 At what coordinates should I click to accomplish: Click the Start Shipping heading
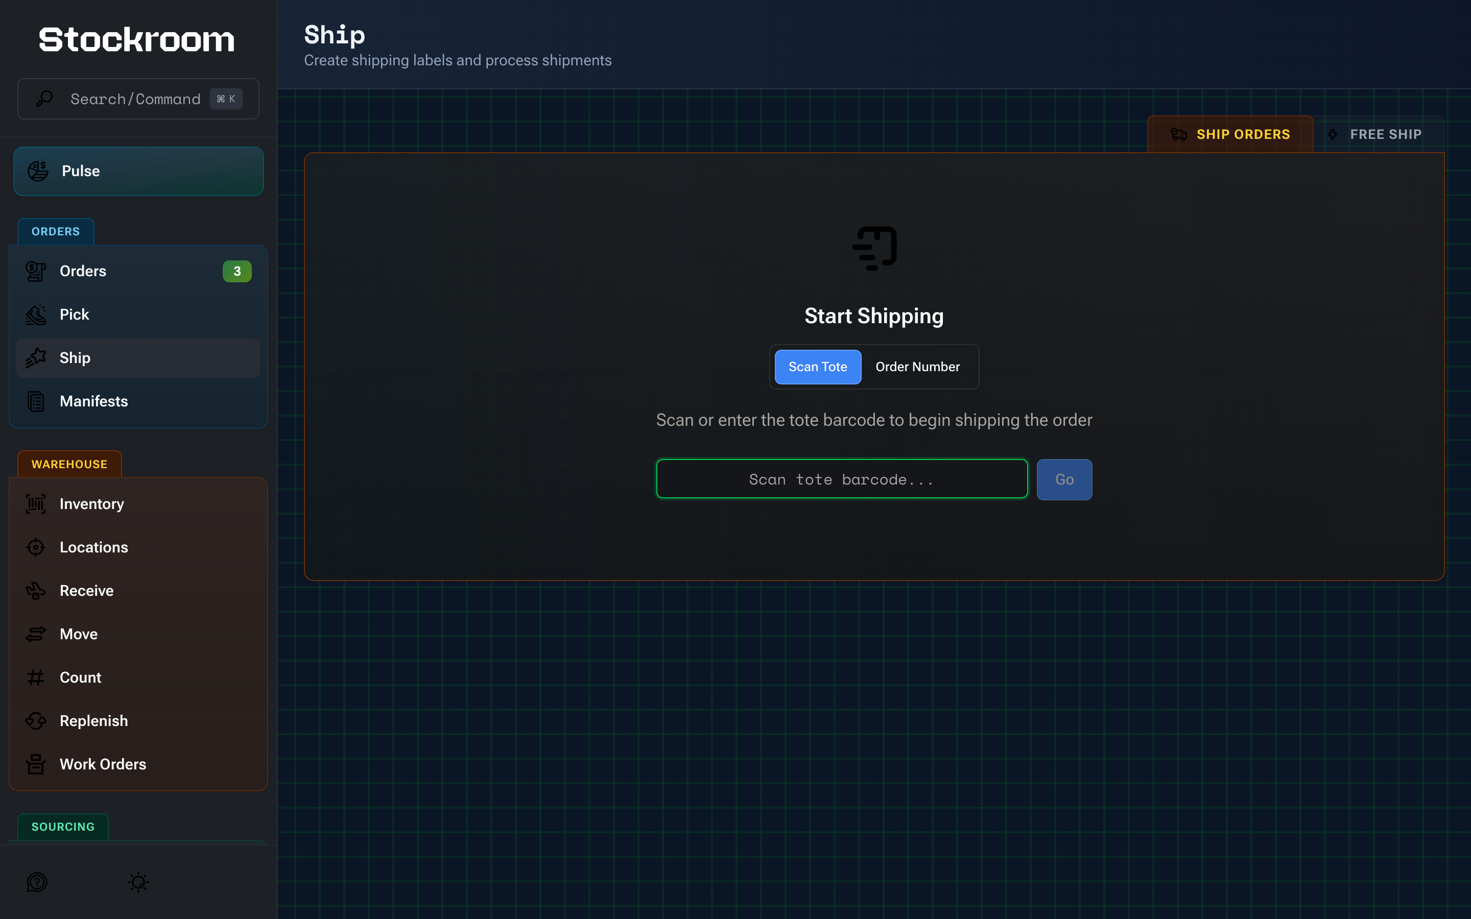coord(874,316)
